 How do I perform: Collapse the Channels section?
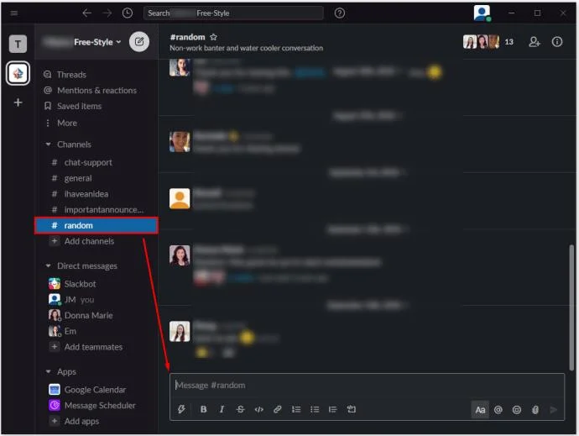coord(48,144)
